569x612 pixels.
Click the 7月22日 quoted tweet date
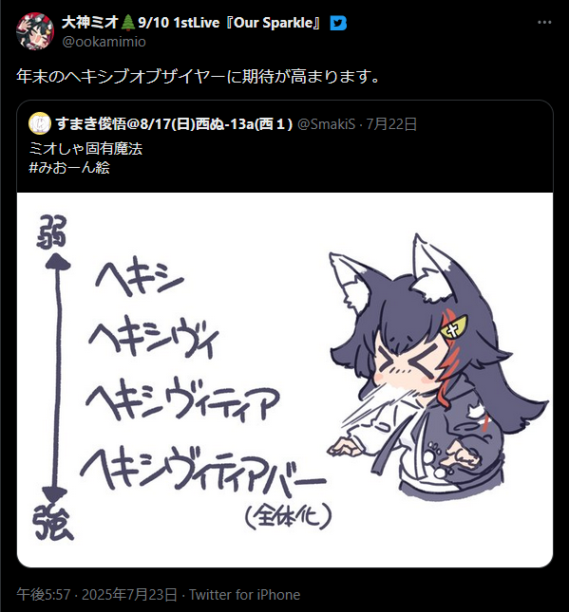pos(391,124)
